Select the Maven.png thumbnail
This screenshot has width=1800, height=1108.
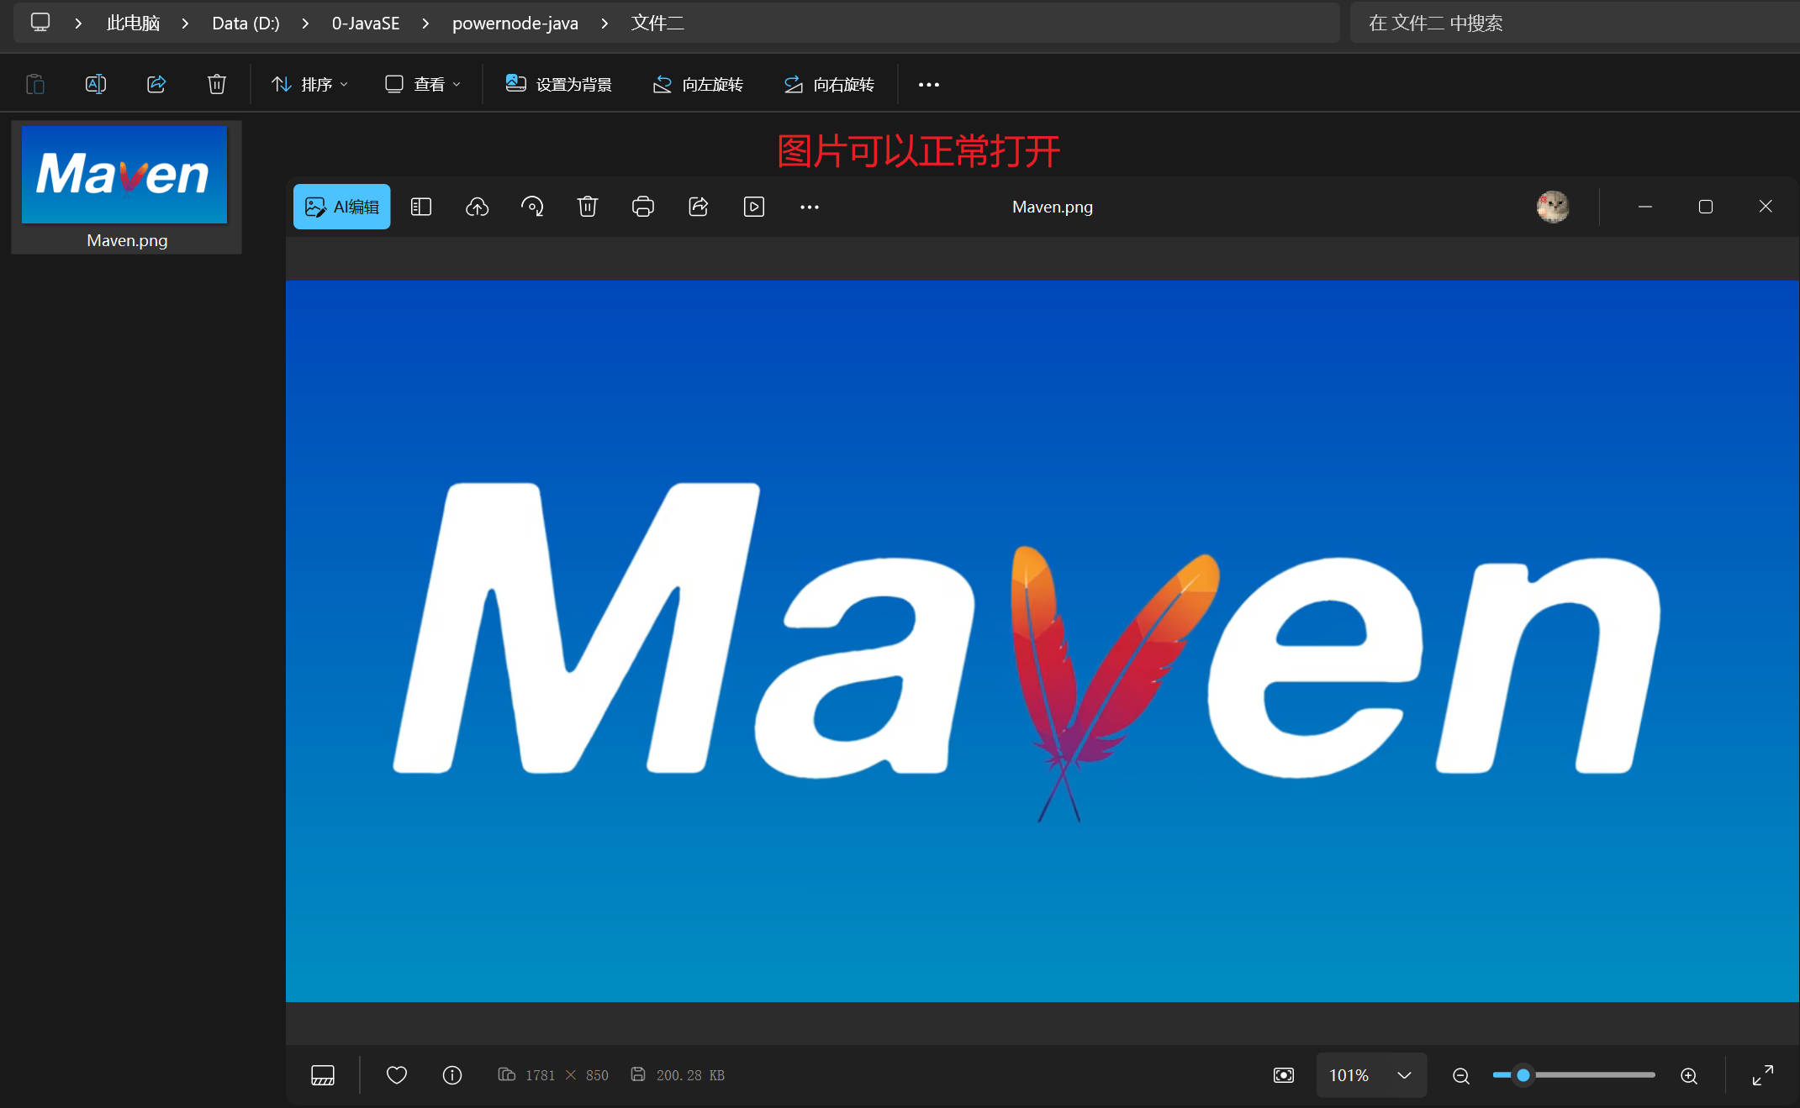click(125, 186)
